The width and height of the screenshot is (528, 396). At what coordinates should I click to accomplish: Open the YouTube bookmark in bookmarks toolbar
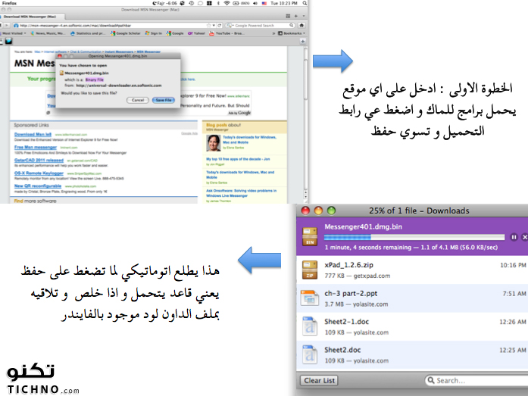click(227, 33)
